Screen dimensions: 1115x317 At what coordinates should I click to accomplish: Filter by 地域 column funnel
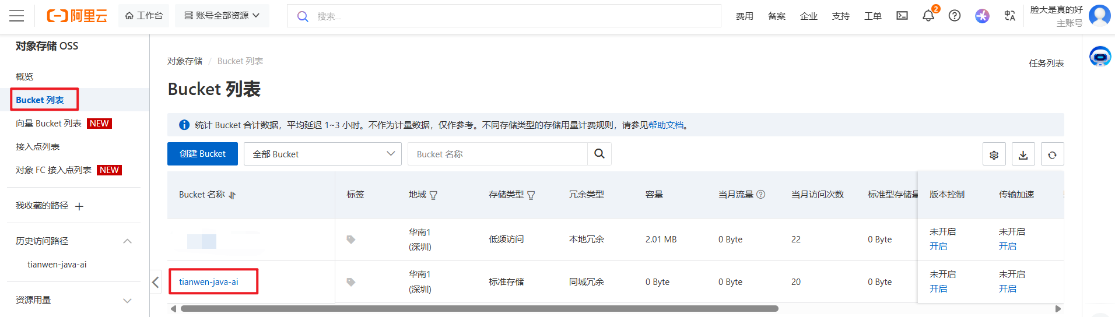pos(433,195)
